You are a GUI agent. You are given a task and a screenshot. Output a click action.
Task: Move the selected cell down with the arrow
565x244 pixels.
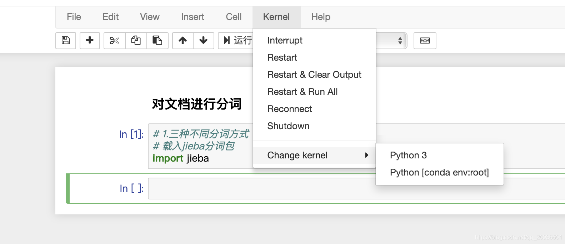[x=204, y=40]
